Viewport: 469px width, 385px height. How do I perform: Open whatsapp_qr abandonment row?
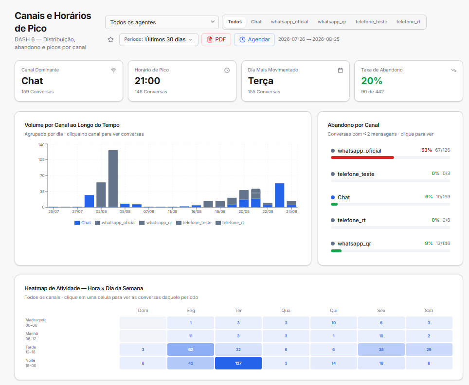(390, 246)
